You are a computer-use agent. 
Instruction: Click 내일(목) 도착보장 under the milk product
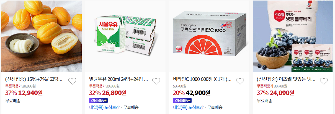104,107
